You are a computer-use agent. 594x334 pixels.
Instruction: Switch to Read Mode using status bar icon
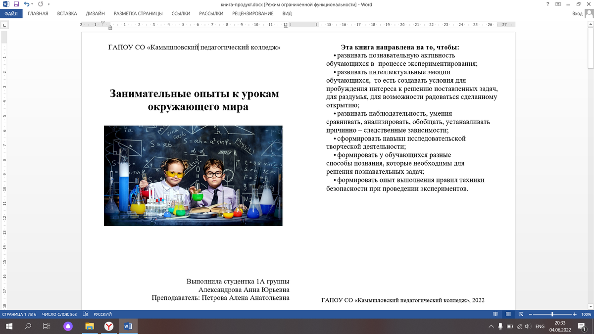coord(495,313)
